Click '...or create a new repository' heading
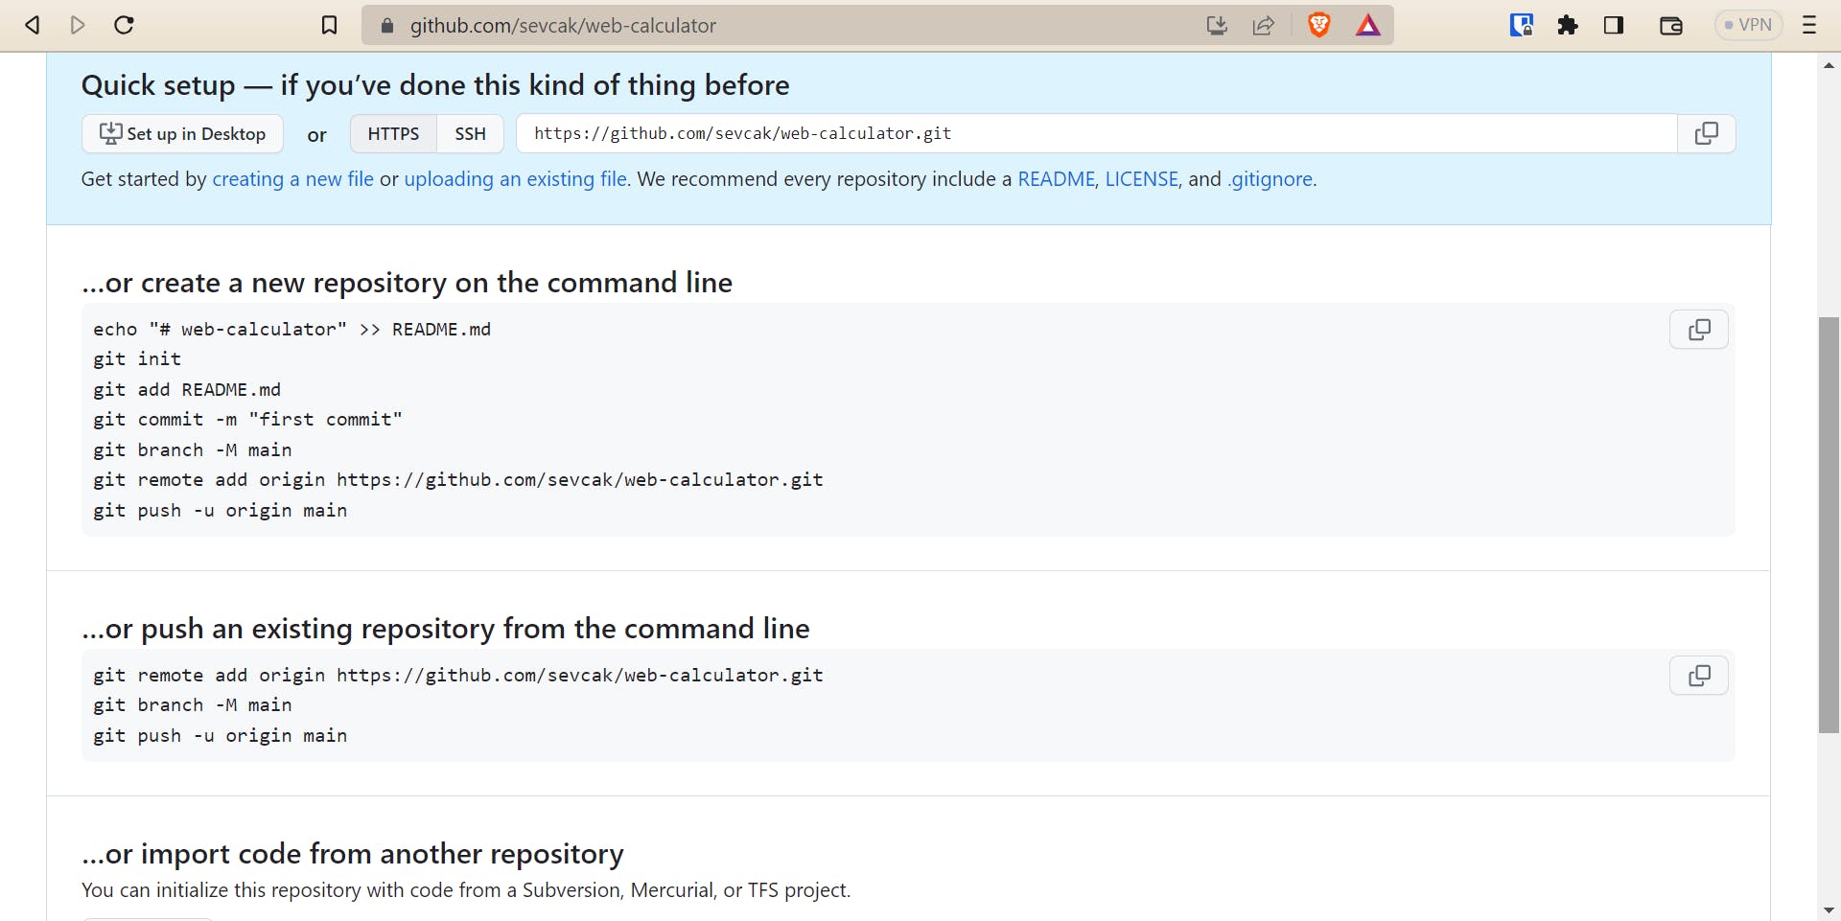 (408, 283)
